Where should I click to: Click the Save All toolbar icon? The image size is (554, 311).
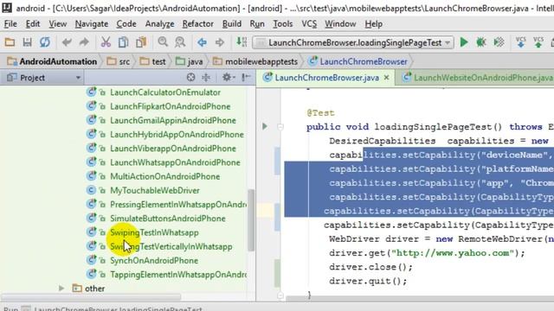pyautogui.click(x=27, y=42)
